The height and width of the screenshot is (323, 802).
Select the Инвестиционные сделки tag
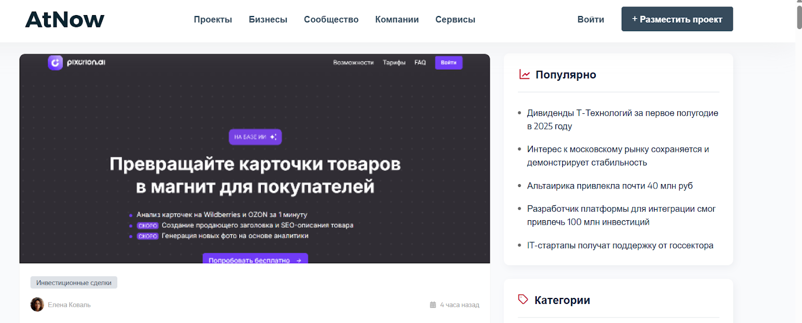click(74, 283)
